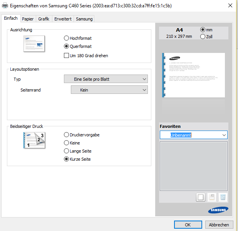Enable Um 180 Grad drehen checkbox

click(x=86, y=56)
